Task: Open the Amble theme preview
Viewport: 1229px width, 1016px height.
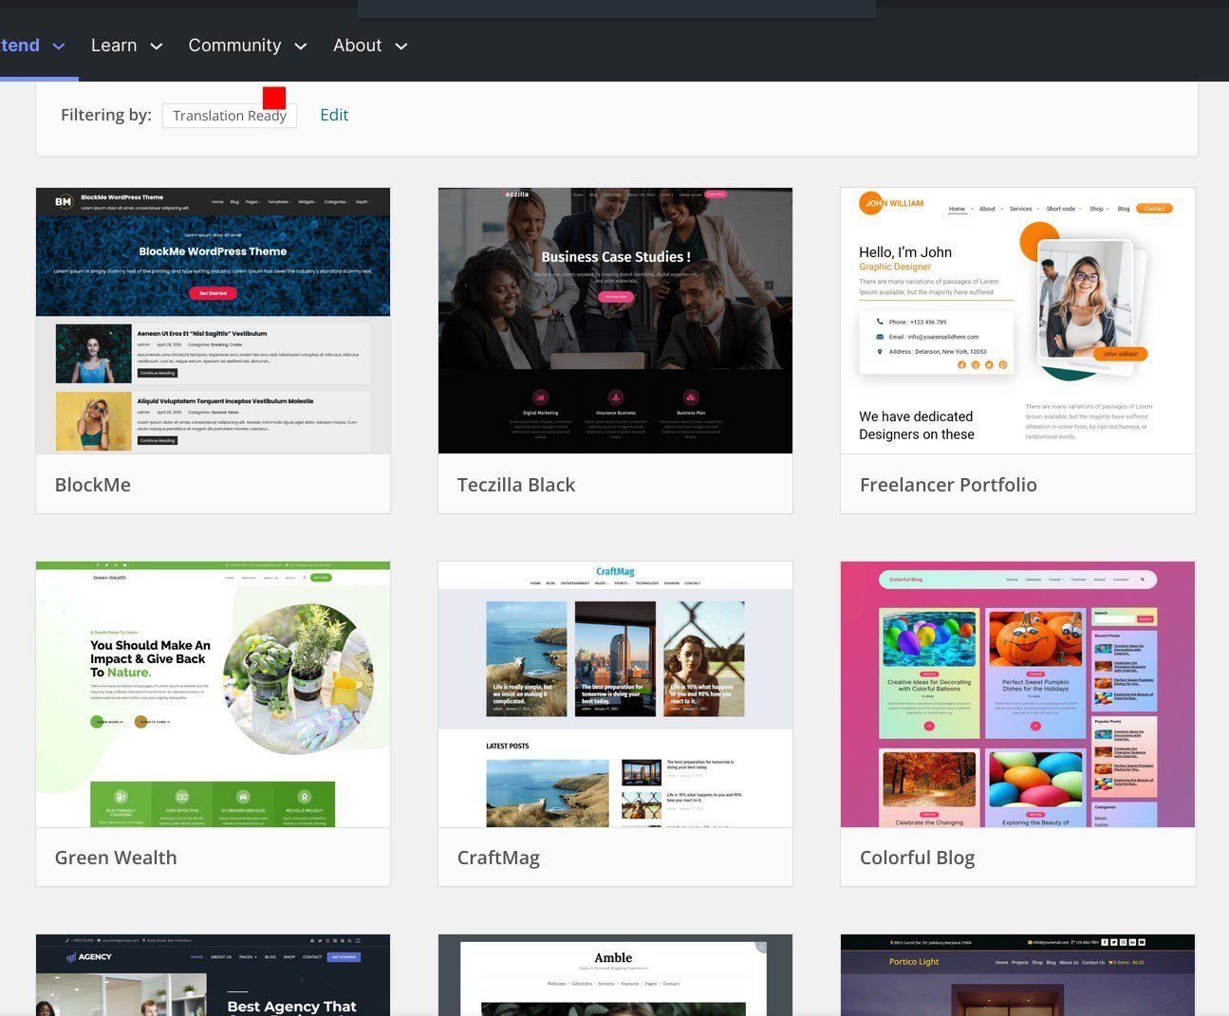Action: coord(615,975)
